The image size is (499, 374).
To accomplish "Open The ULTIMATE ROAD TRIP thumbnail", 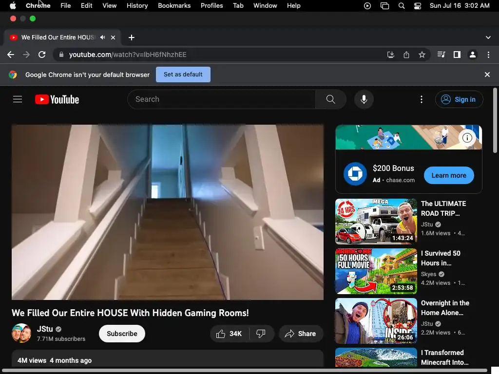I will (x=376, y=222).
